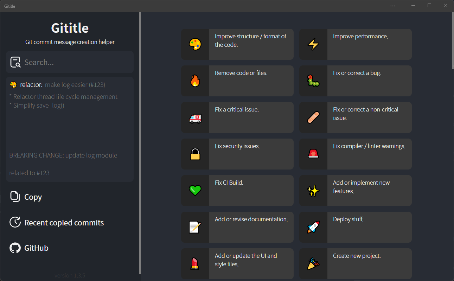
Task: Click the 'Gititle' sidebar heading
Action: (70, 28)
